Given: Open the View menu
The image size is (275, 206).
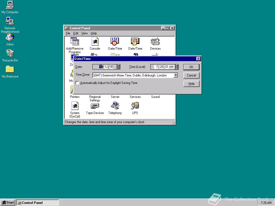Looking at the screenshot, I should [84, 33].
